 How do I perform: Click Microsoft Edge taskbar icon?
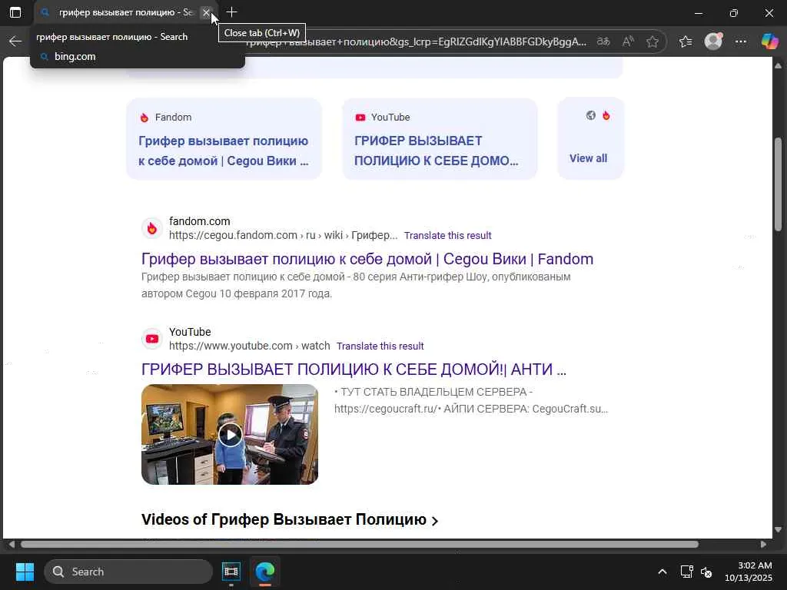point(265,572)
